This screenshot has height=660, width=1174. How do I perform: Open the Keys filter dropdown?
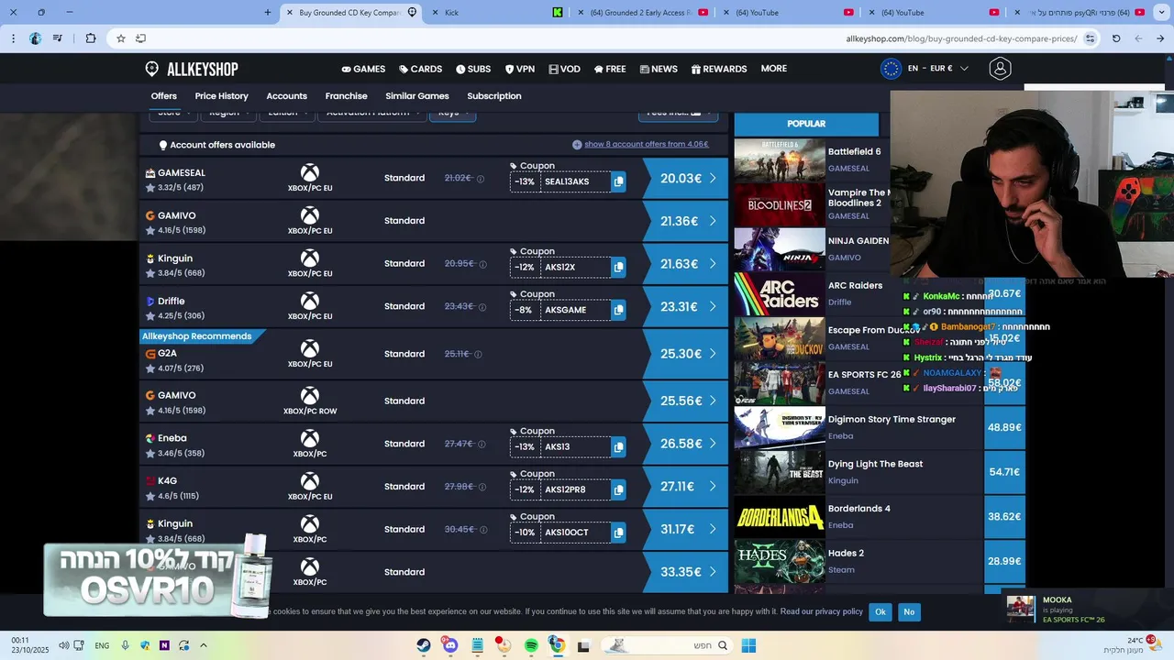click(x=453, y=114)
